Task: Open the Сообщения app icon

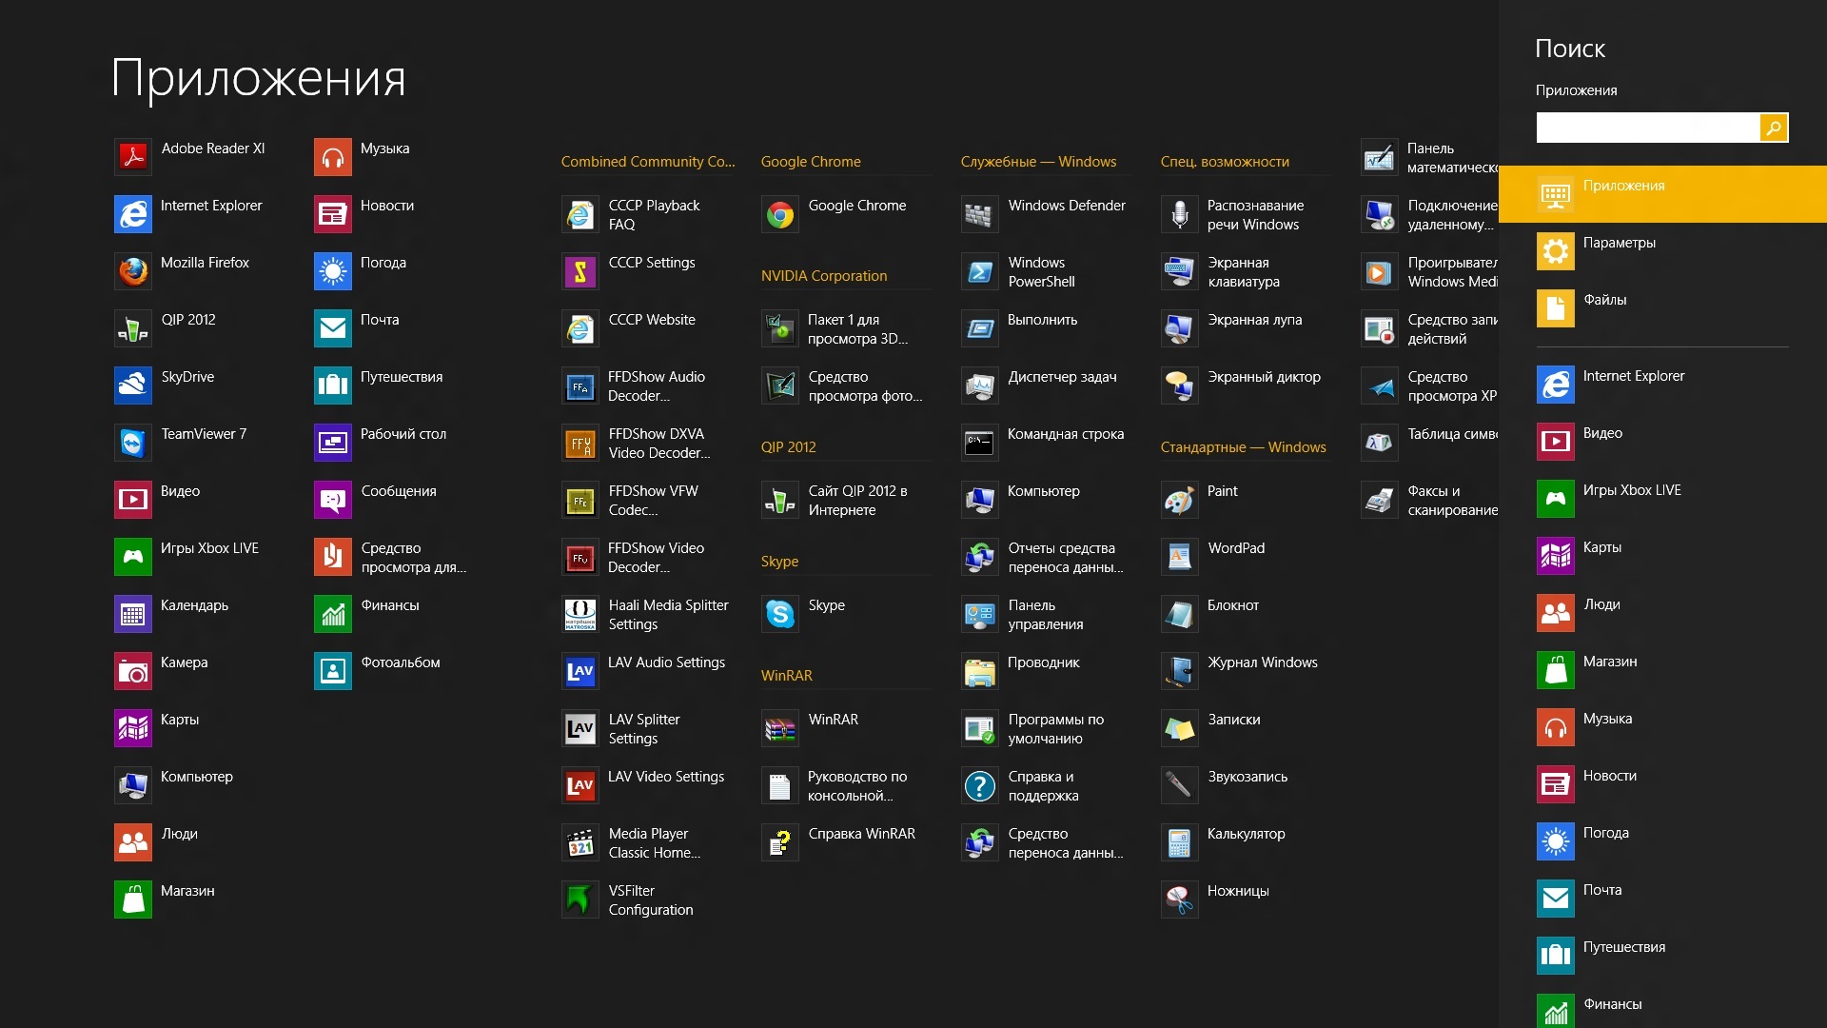Action: click(333, 500)
